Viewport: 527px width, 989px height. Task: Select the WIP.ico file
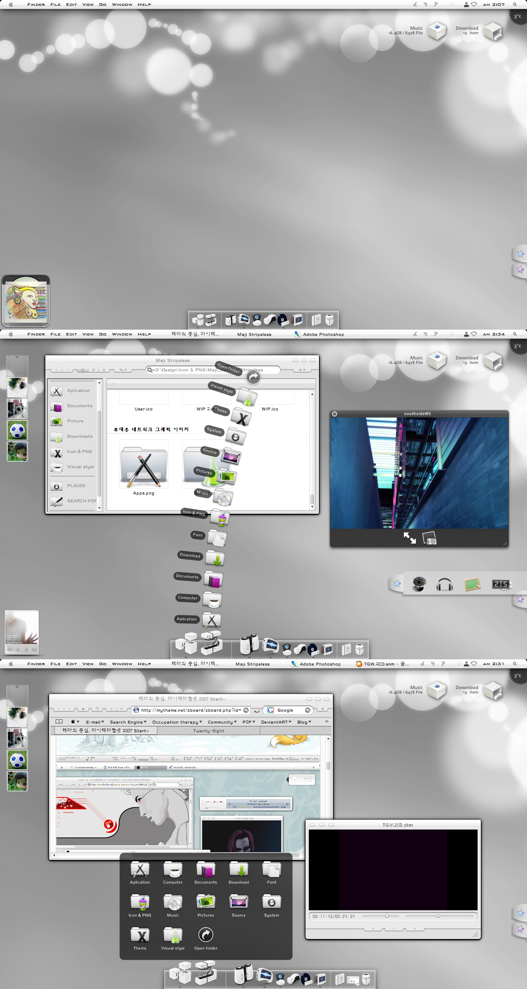click(x=270, y=409)
